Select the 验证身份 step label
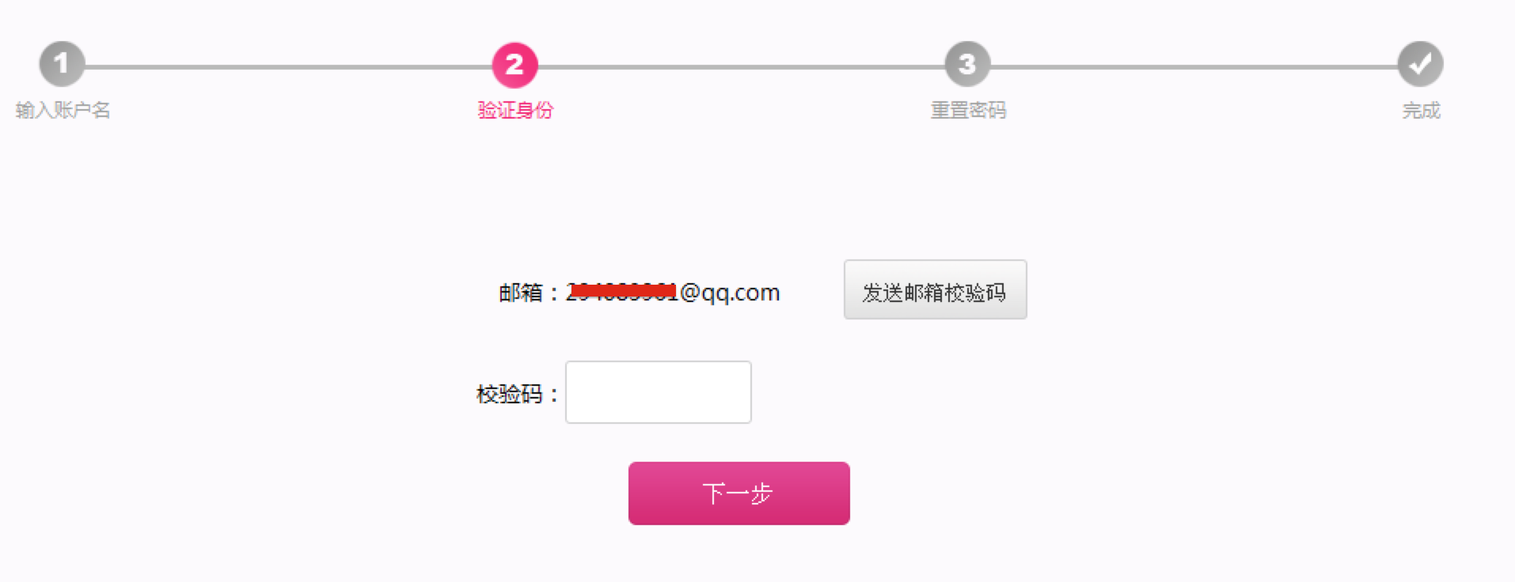The image size is (1515, 582). 515,110
